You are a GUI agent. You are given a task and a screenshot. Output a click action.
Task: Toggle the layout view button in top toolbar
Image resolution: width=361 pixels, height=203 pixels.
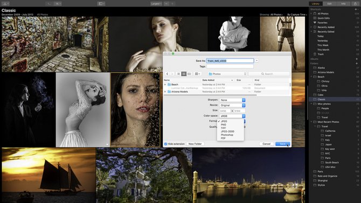(x=101, y=4)
